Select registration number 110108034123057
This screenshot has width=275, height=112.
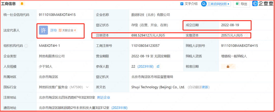[145, 46]
